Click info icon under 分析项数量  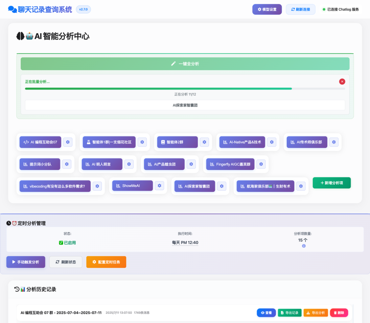click(x=304, y=246)
